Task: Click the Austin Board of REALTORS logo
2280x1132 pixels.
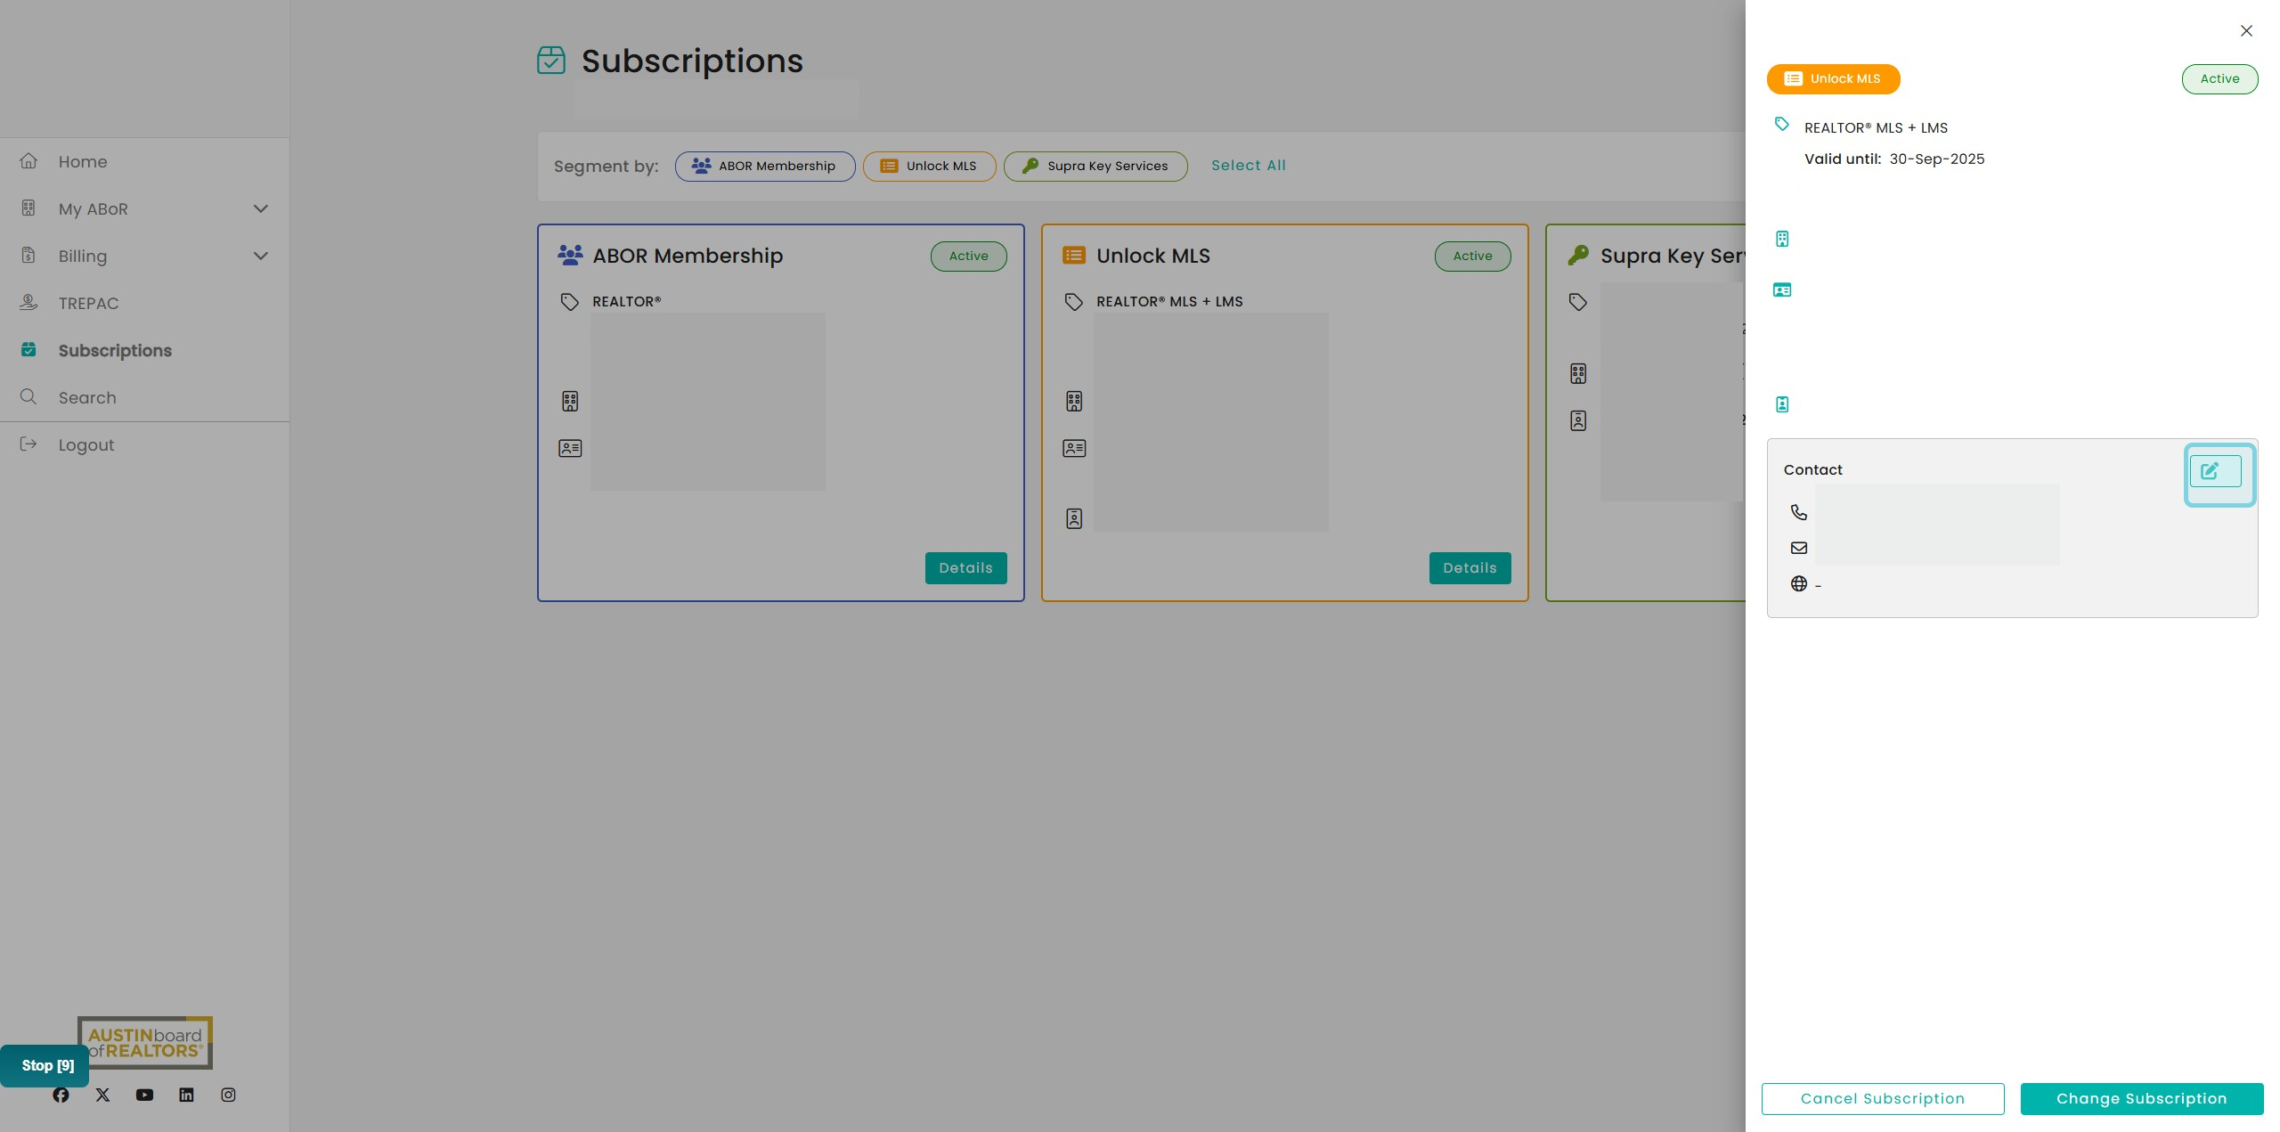Action: click(x=145, y=1043)
